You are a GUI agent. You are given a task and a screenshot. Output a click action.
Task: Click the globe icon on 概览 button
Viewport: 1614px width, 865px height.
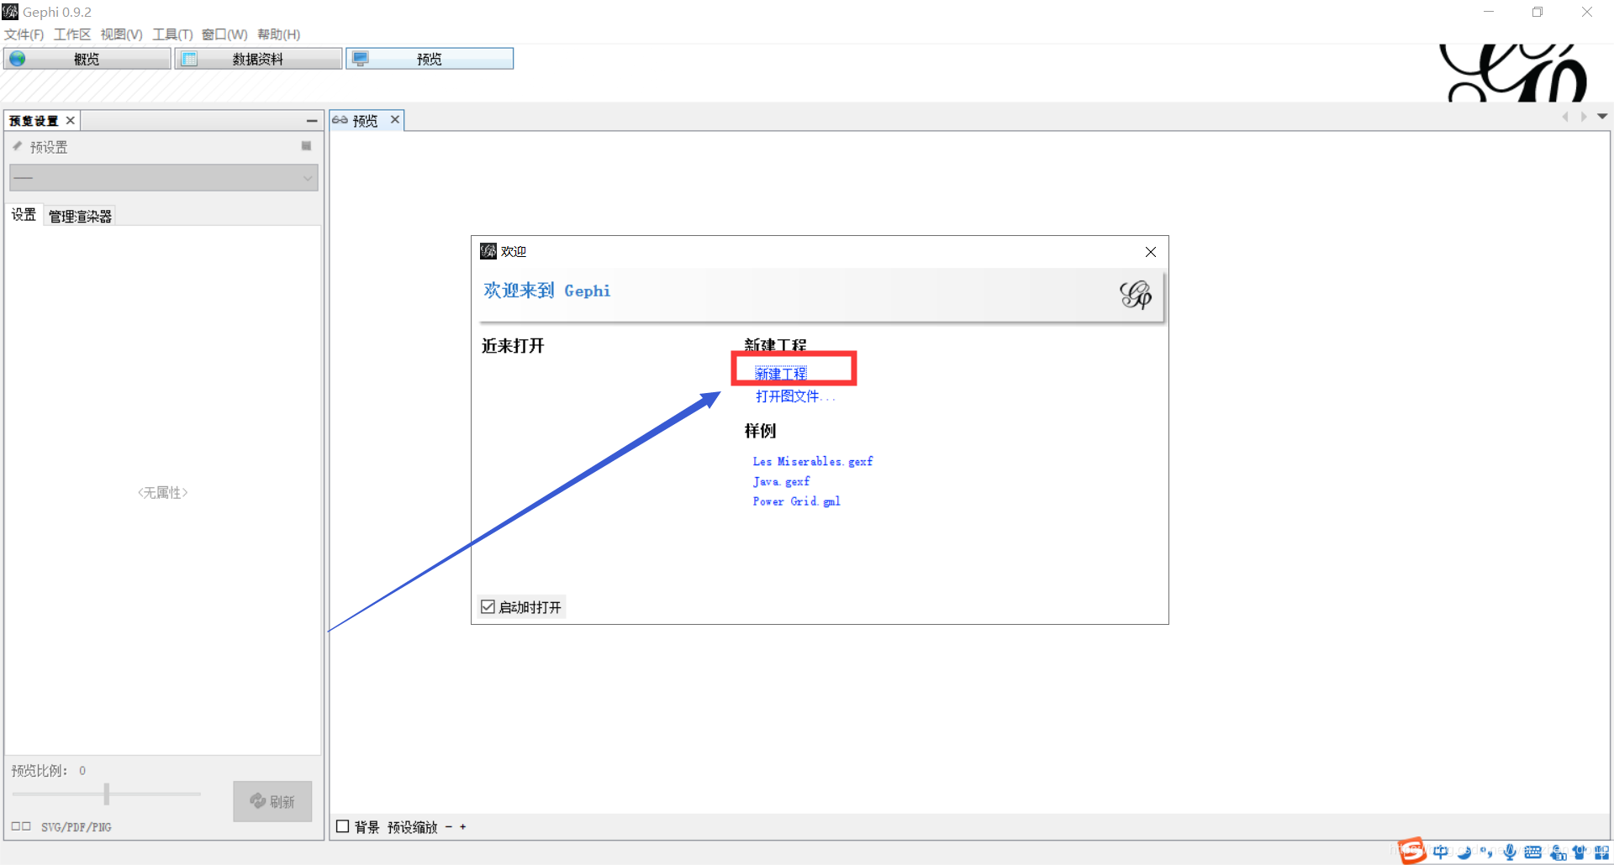tap(18, 59)
